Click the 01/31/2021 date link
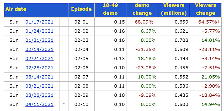This screenshot has width=224, height=111. tap(39, 40)
